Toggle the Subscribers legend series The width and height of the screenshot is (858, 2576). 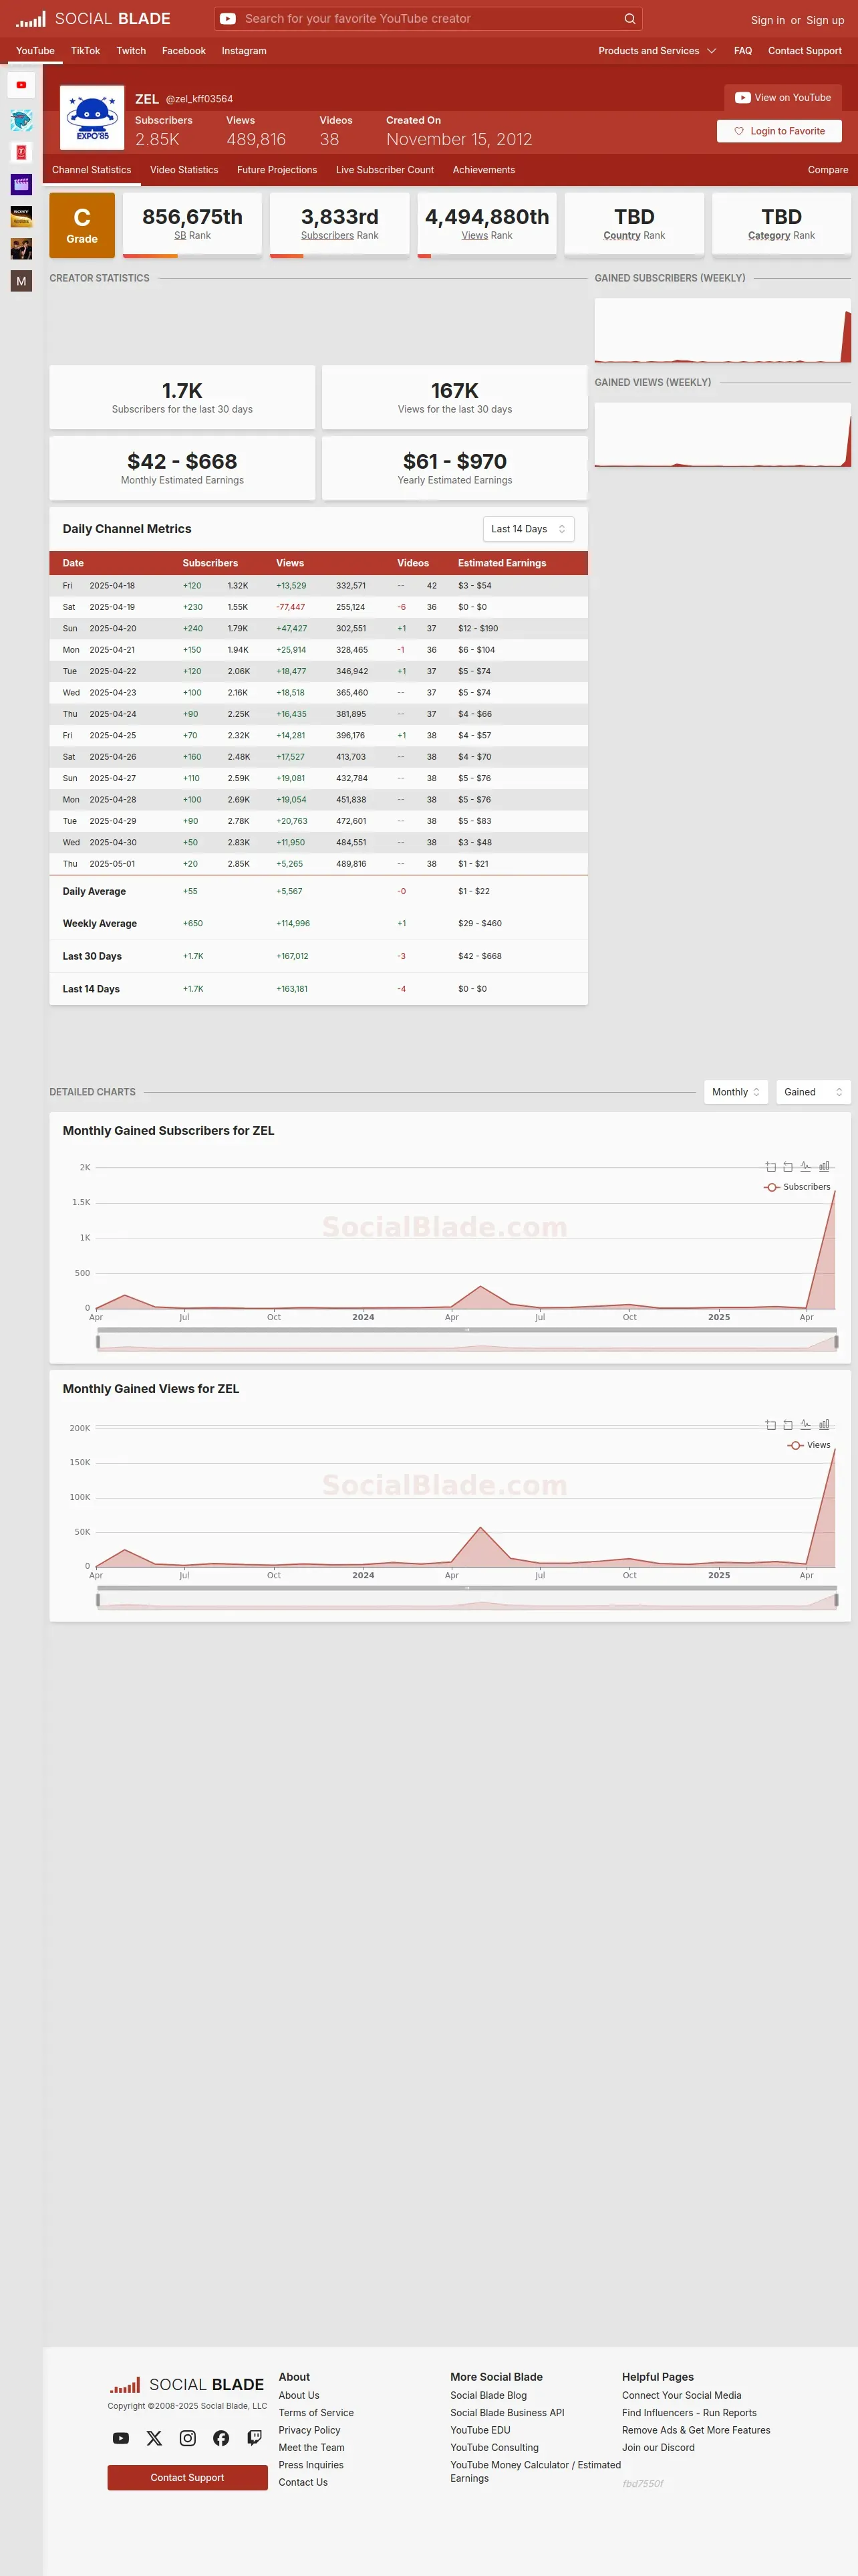pos(797,1187)
